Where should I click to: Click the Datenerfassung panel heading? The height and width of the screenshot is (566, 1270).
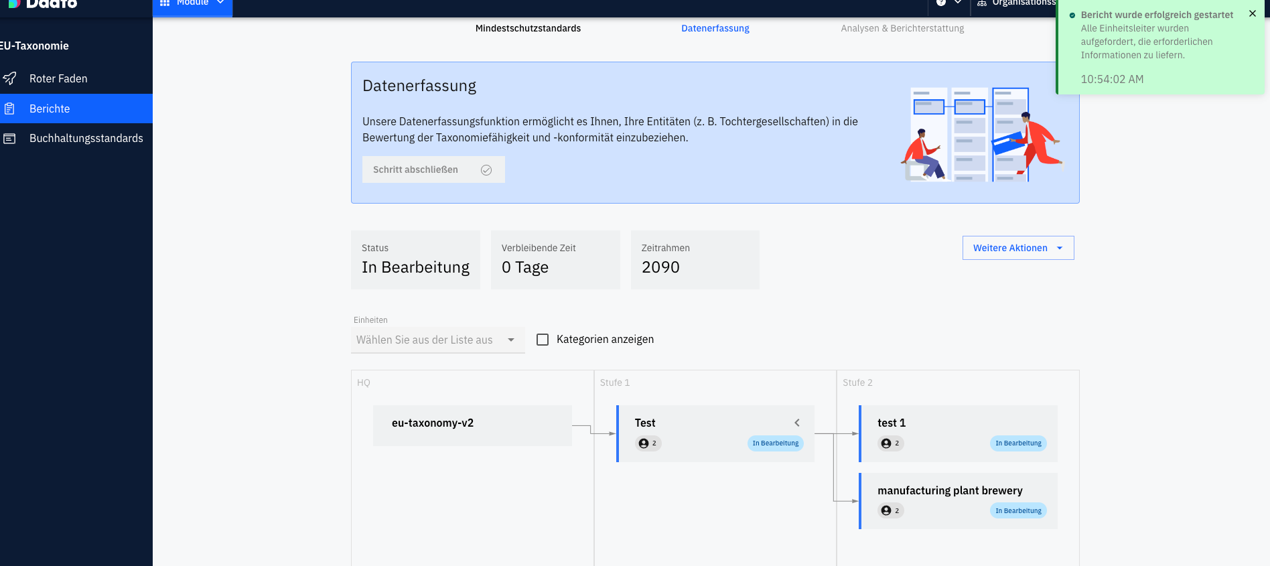[419, 86]
